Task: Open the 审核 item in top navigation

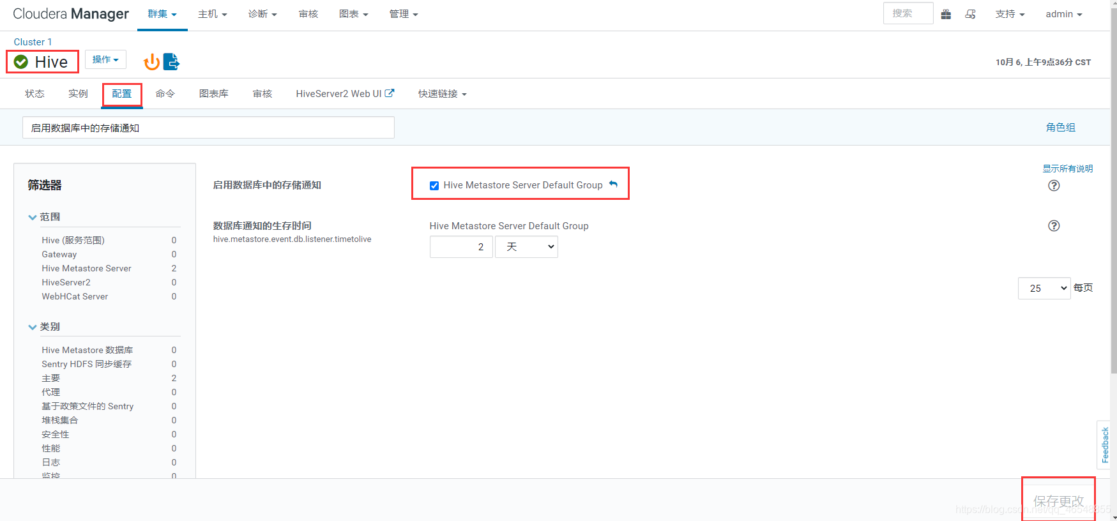Action: click(x=308, y=14)
